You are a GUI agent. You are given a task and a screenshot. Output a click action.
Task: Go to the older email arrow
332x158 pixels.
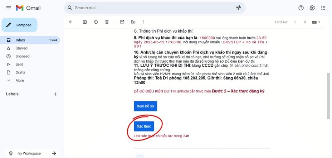(x=305, y=22)
